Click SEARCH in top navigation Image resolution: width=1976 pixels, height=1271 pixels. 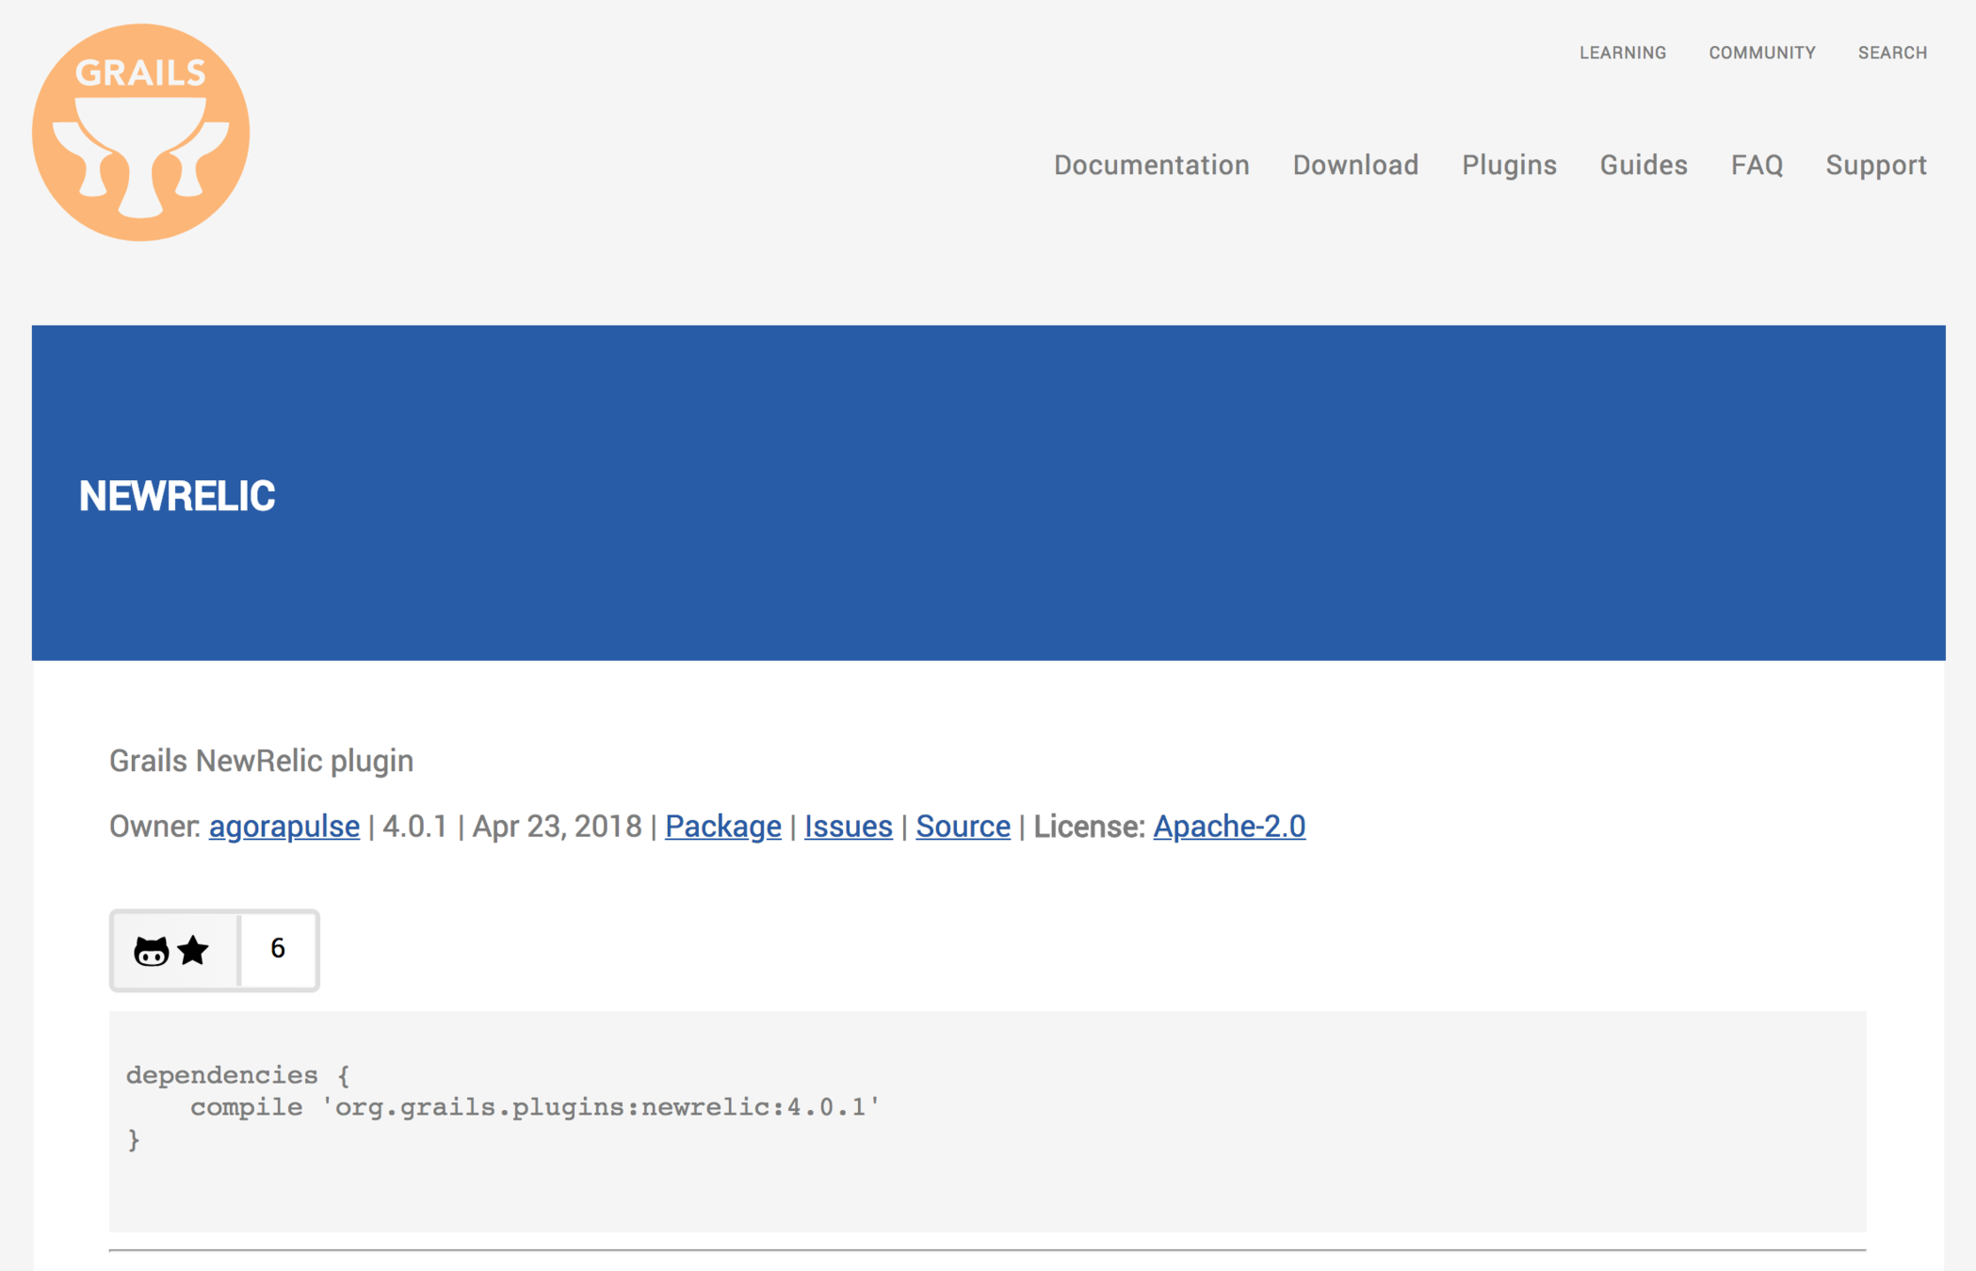click(1891, 53)
